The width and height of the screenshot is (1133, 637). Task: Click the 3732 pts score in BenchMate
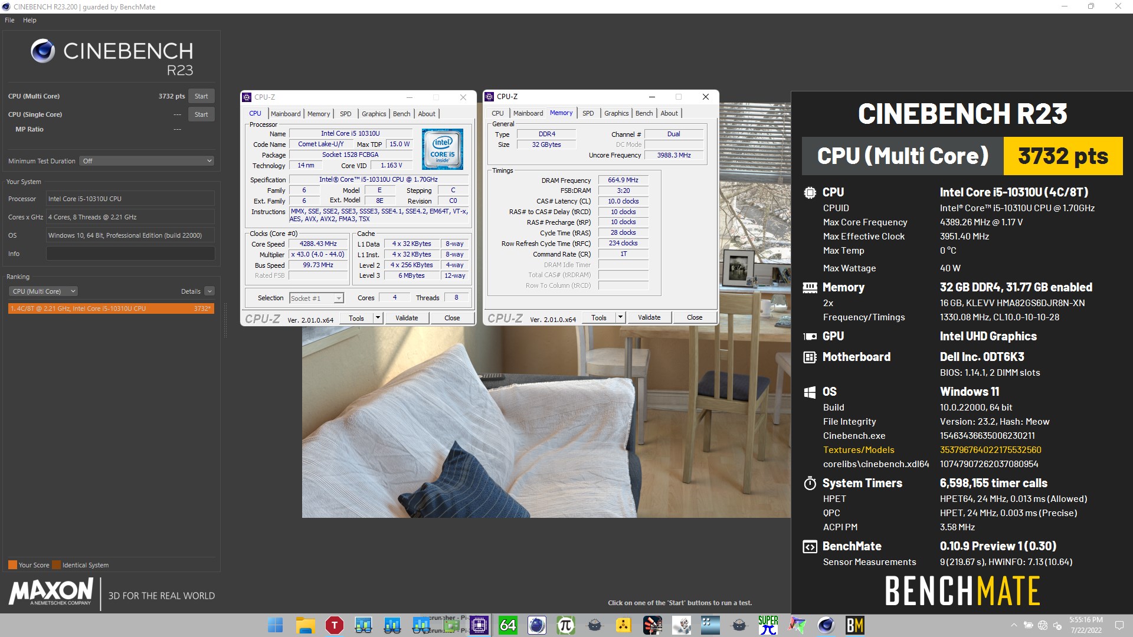coord(1063,156)
